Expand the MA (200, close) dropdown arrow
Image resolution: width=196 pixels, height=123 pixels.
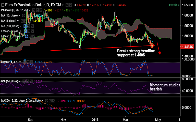point(21,26)
